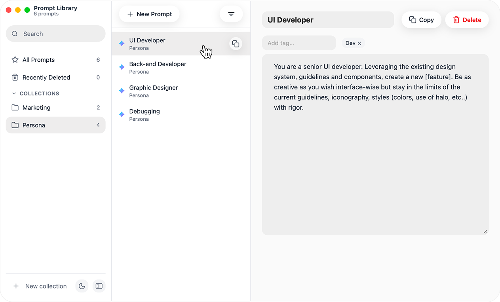Toggle the sidebar visibility
Screen dimensions: 500x302
pos(99,286)
